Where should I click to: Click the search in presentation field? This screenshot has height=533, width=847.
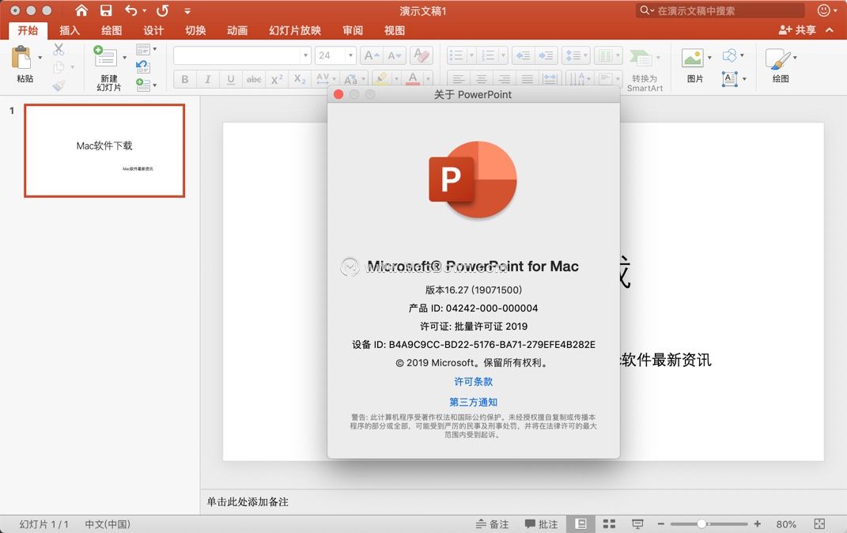click(720, 10)
